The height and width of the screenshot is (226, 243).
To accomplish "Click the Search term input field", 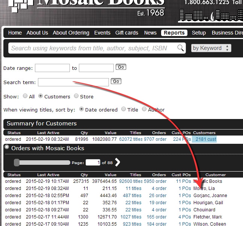I will pos(73,82).
